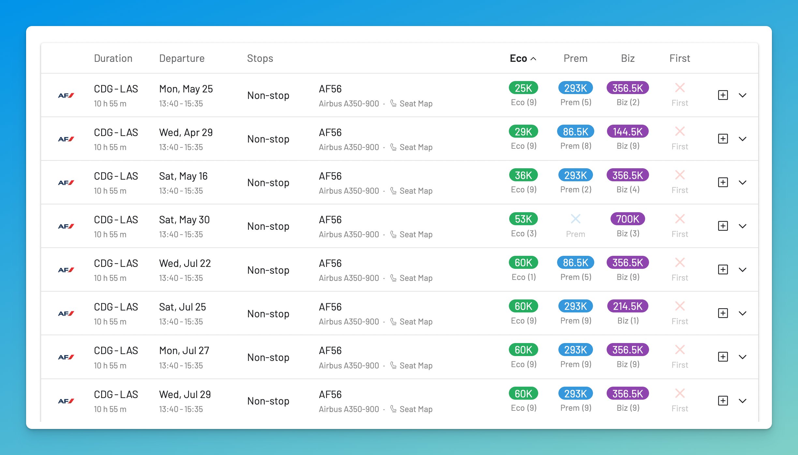
Task: Click unavailable First X on Sat, Jul 25 row
Action: pyautogui.click(x=680, y=306)
